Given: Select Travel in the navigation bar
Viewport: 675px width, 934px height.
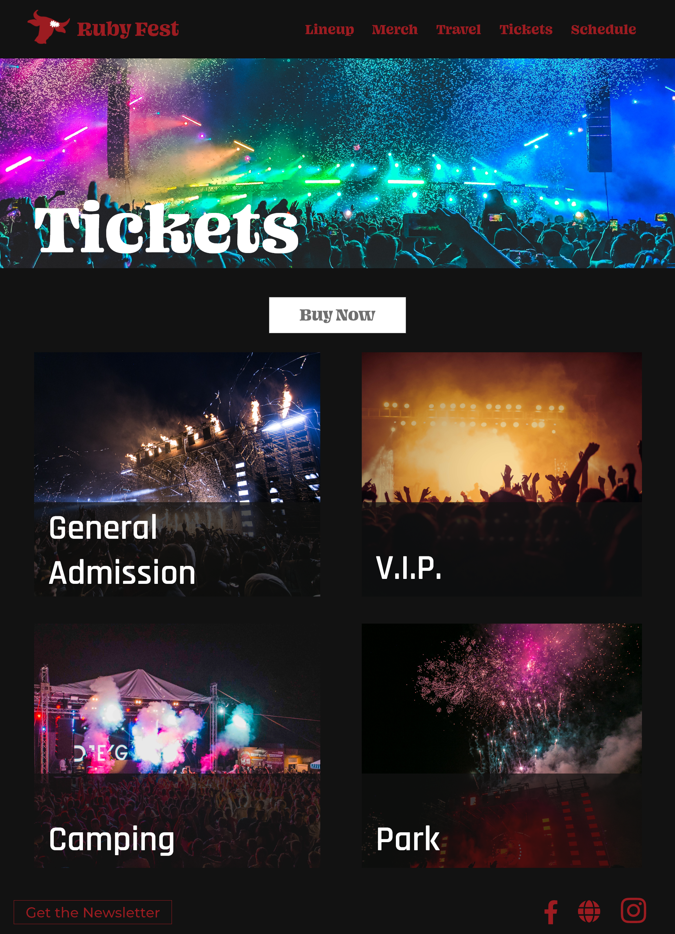Looking at the screenshot, I should click(459, 30).
